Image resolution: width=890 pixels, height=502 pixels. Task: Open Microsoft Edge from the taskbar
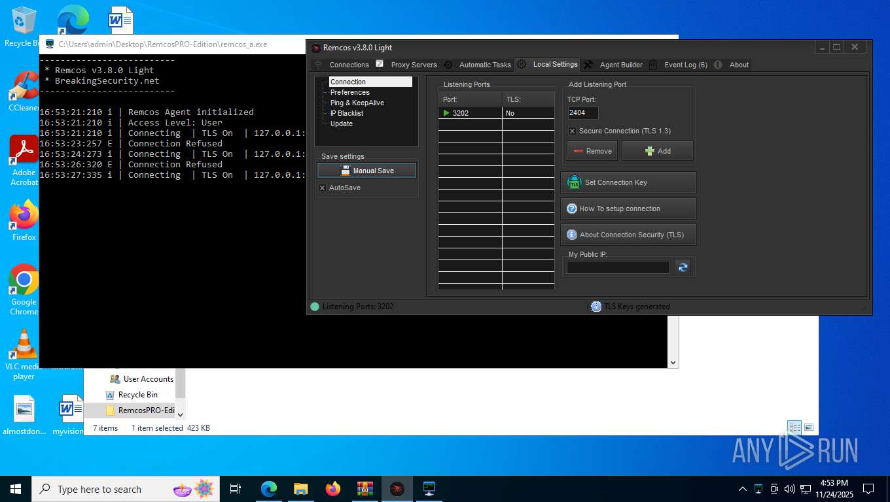tap(268, 489)
